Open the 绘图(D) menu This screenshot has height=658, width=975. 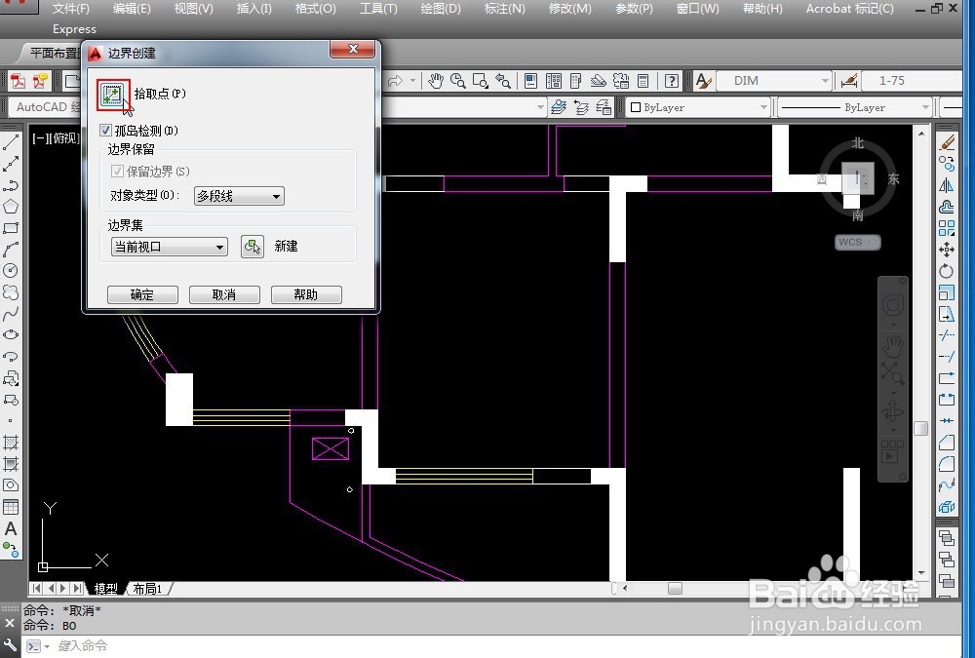point(441,9)
